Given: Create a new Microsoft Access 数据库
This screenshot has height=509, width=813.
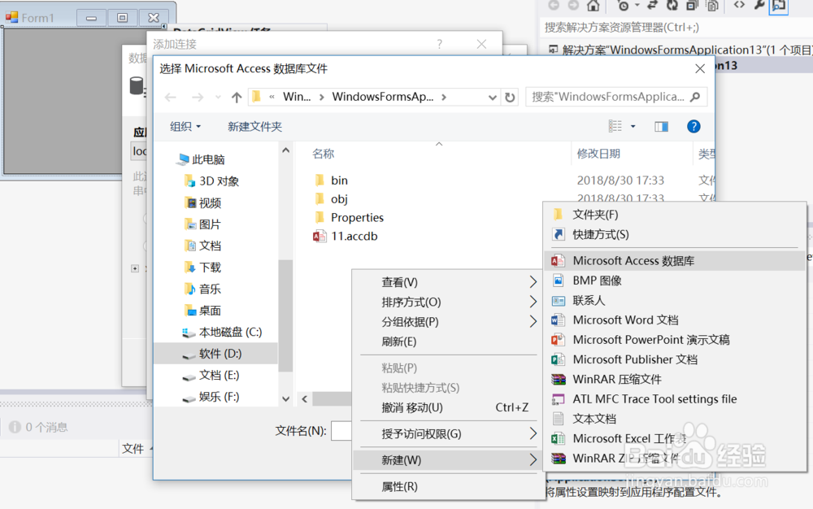Looking at the screenshot, I should click(x=675, y=261).
